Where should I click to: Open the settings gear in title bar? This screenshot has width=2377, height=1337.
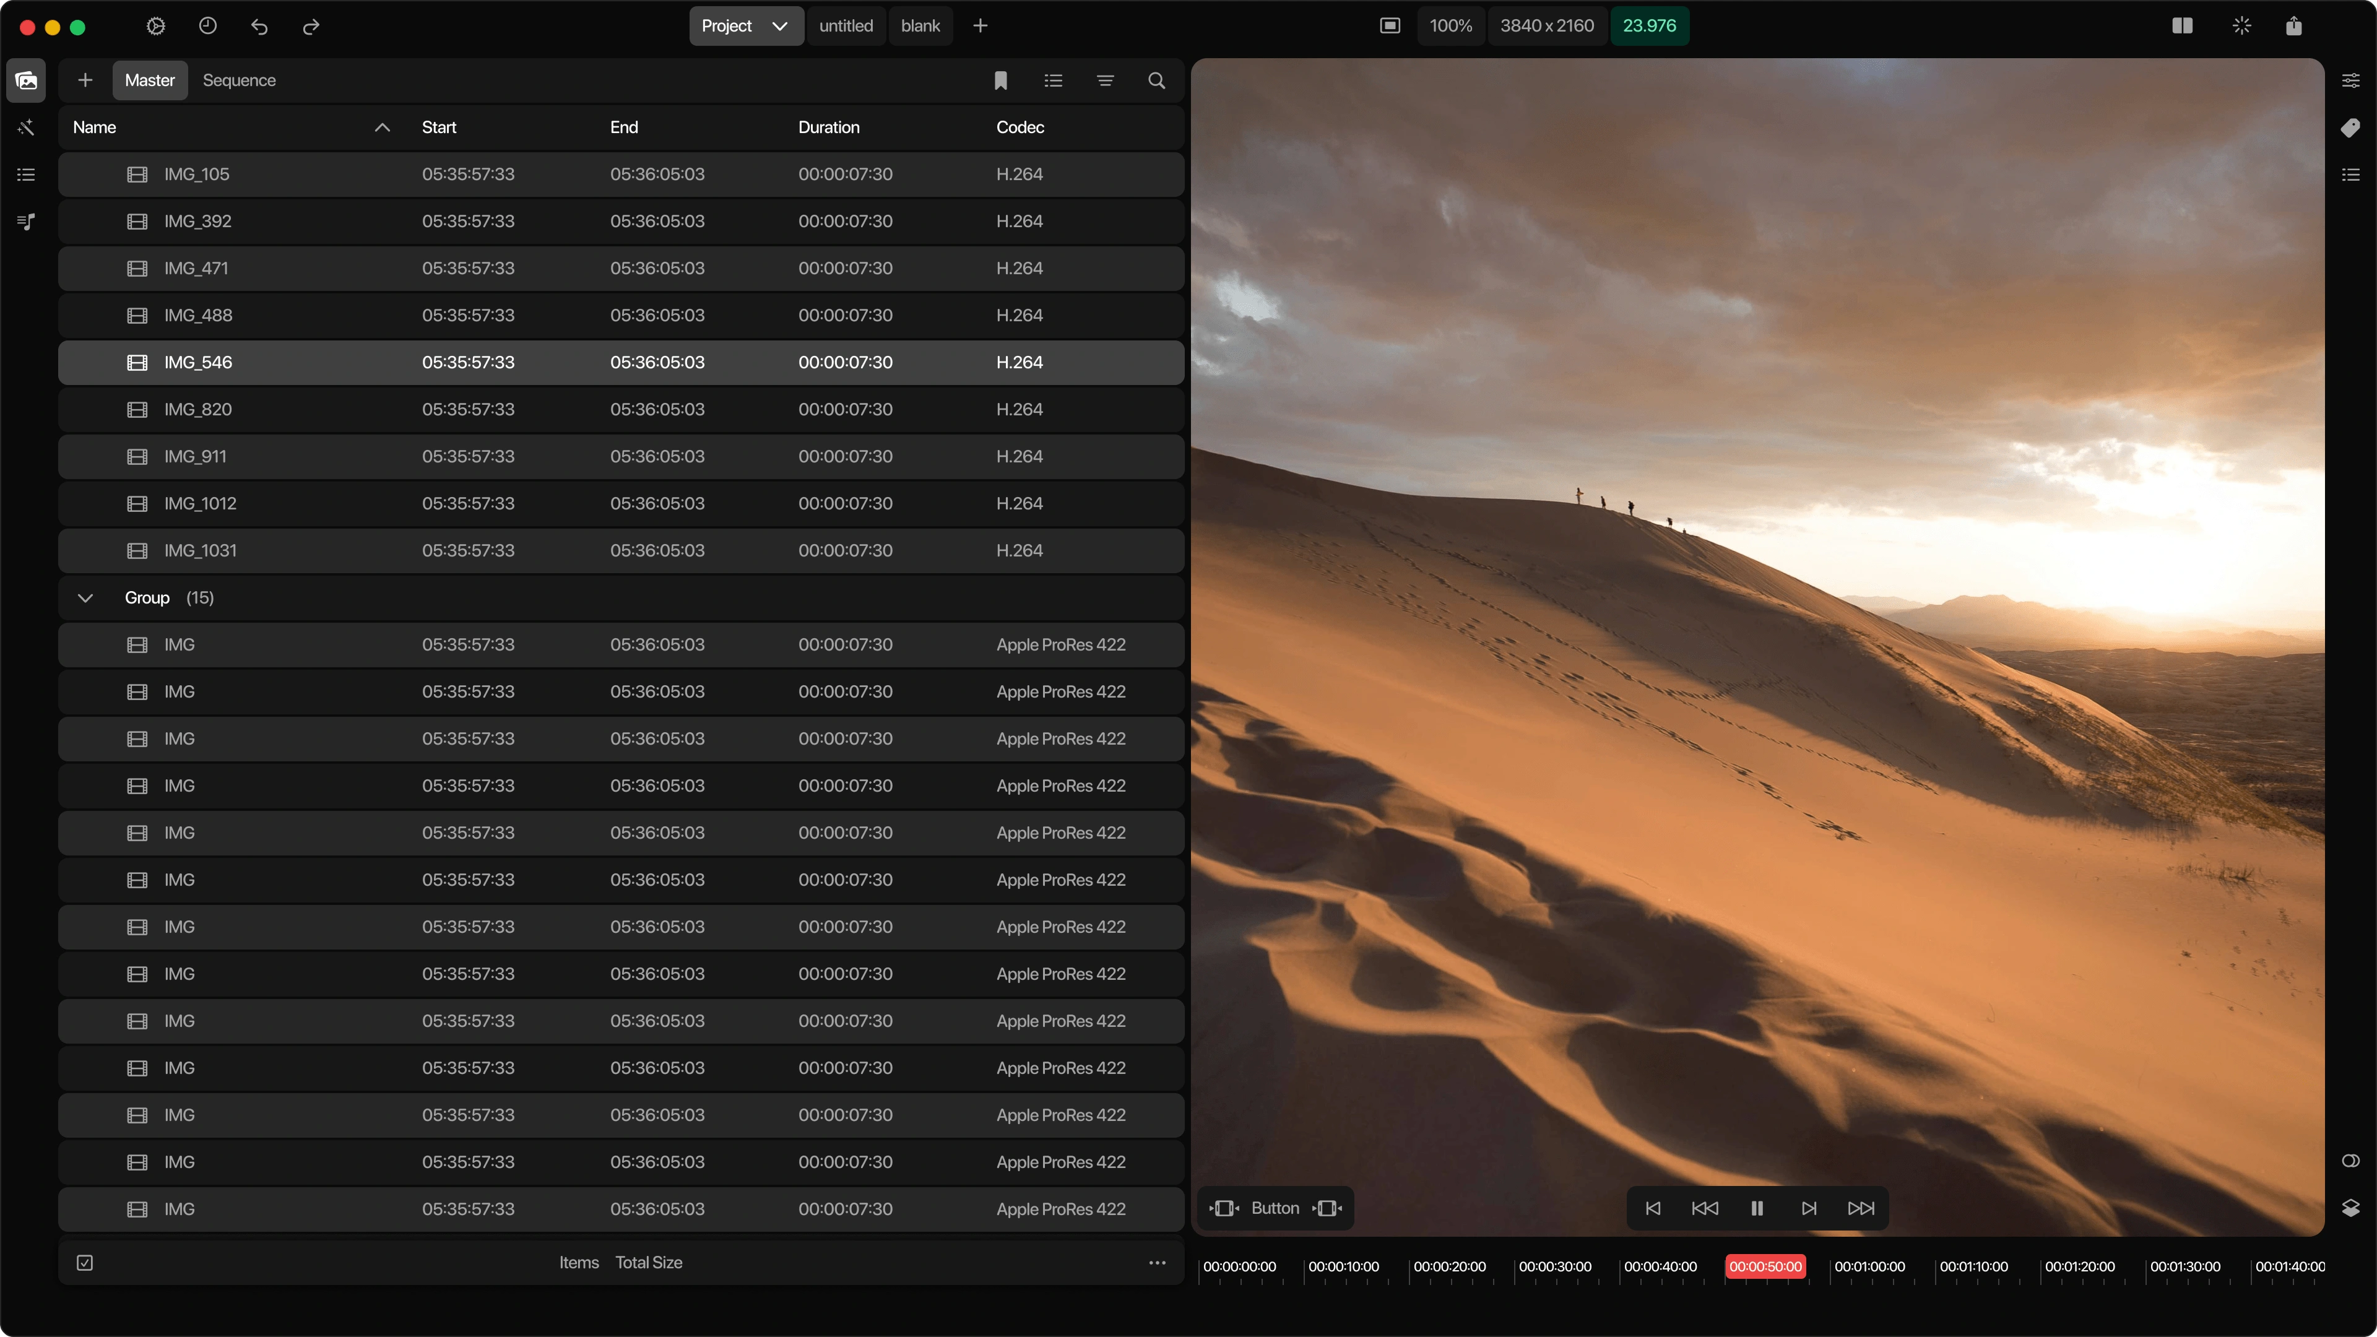click(x=156, y=26)
